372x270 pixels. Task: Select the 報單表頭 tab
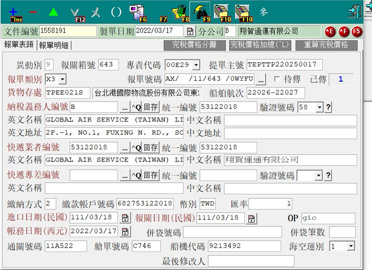point(19,45)
